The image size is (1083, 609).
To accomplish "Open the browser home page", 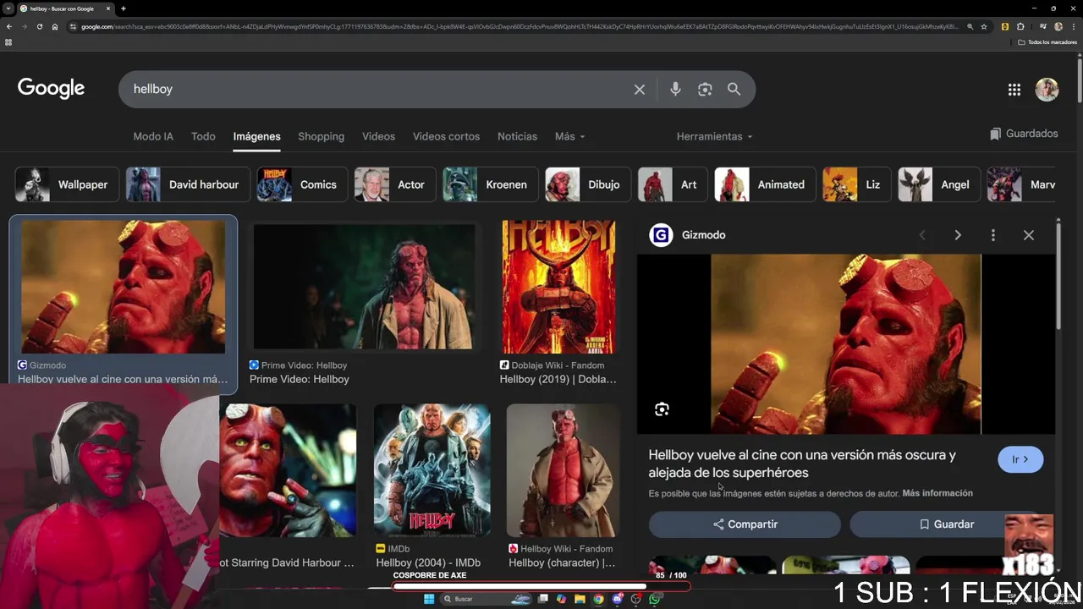I will coord(55,27).
